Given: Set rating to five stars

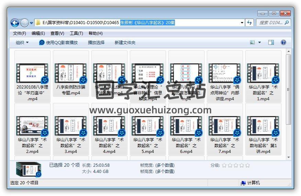Looking at the screenshot, I should point(247,165).
